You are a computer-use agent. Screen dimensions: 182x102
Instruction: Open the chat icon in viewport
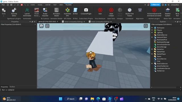47,26
